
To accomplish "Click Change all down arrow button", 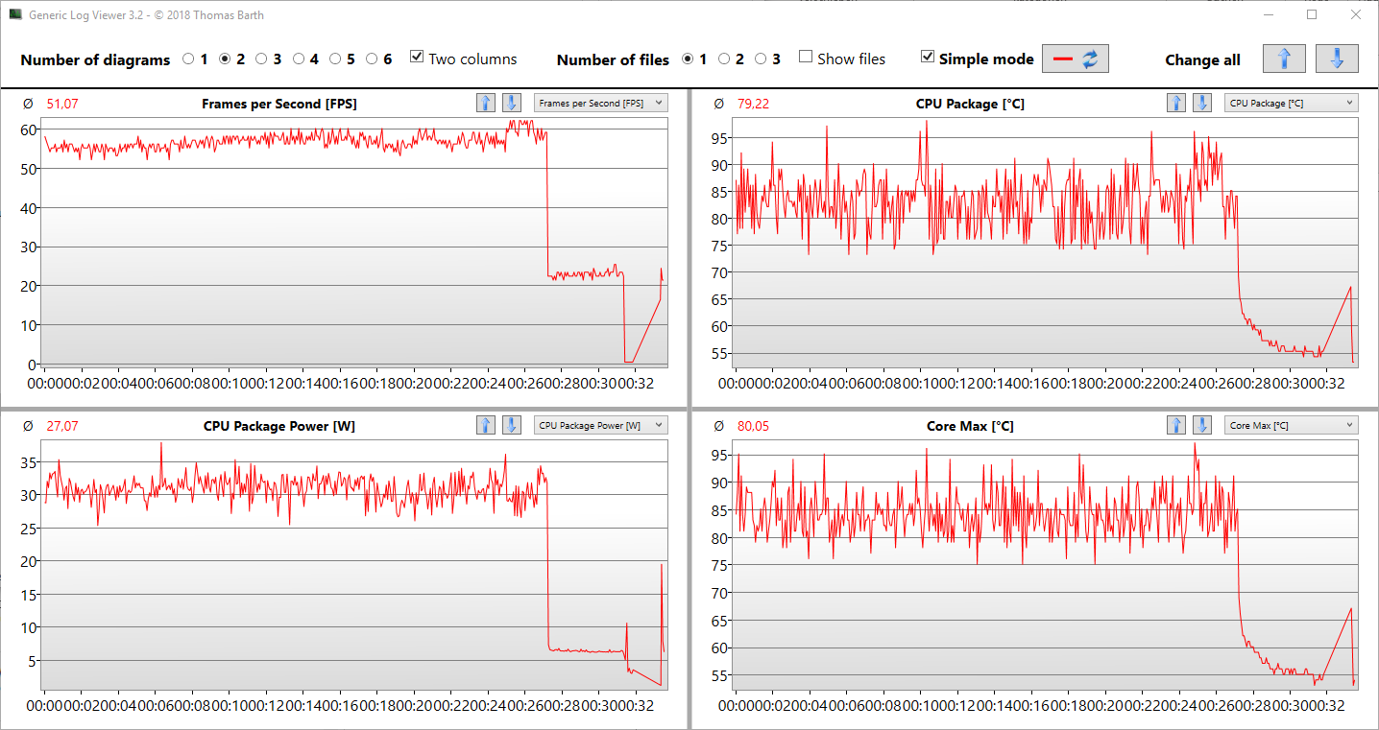I will [1337, 59].
